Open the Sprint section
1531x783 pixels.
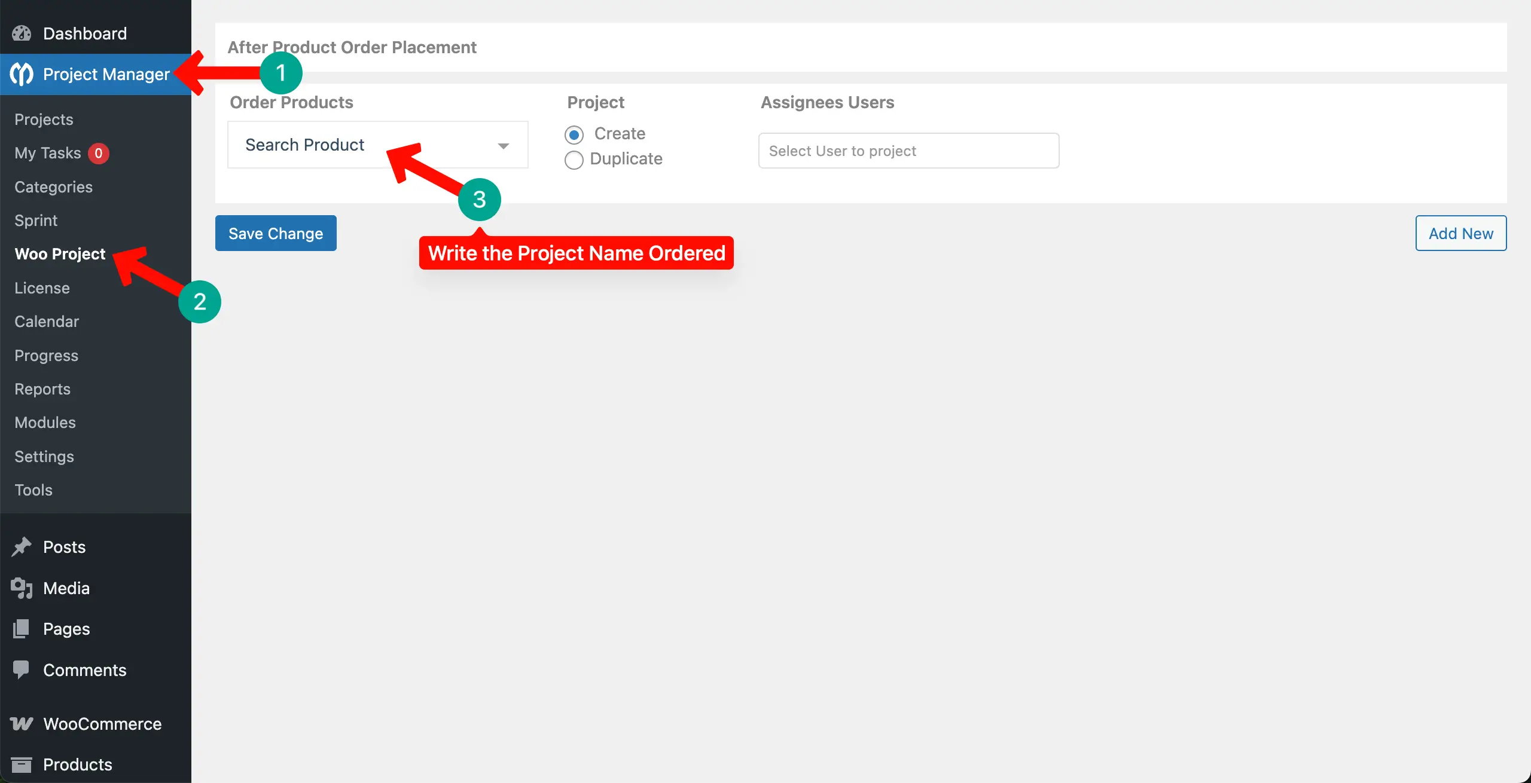[x=36, y=220]
